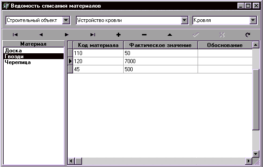Click the vertical scrollbar down arrow
This screenshot has height=167, width=263.
click(256, 154)
